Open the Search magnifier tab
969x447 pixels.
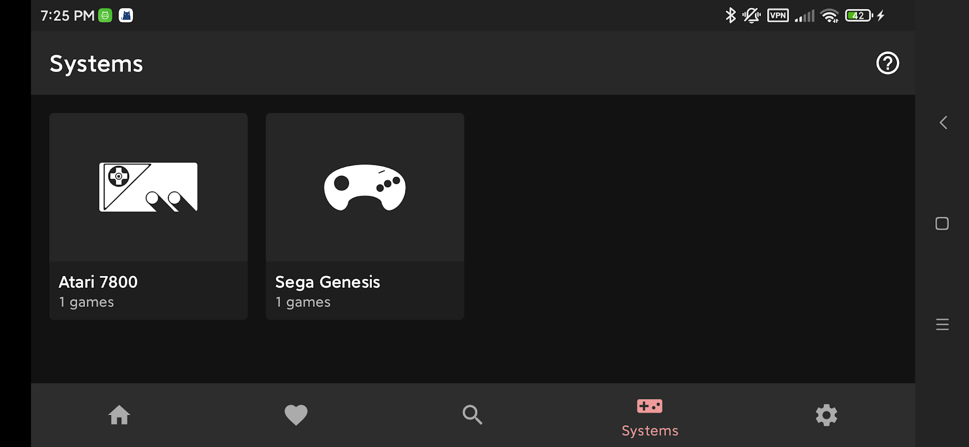pos(472,415)
